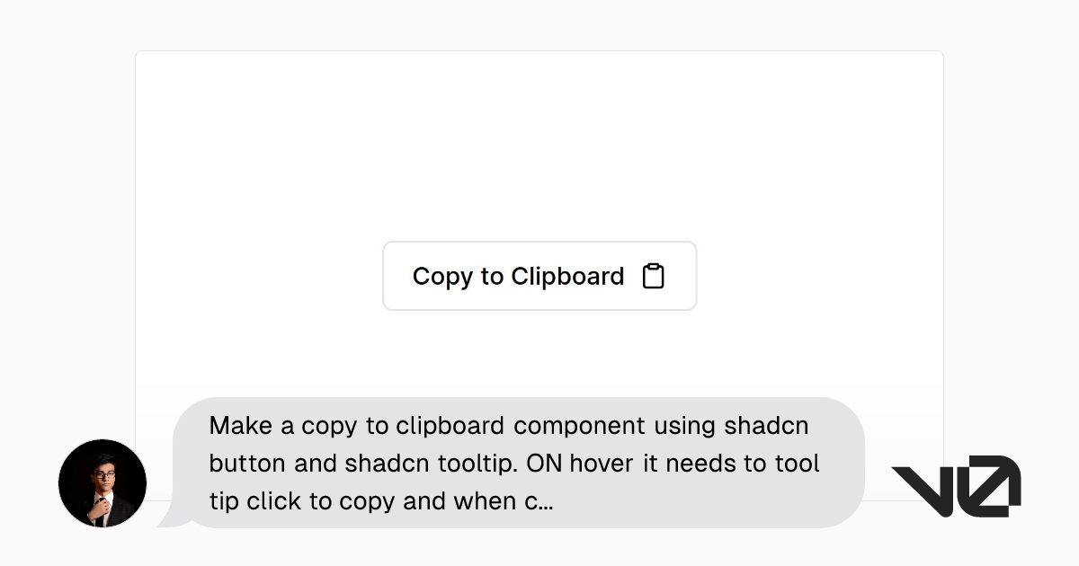Viewport: 1079px width, 566px height.
Task: Select the first line of the prompt message
Action: point(508,425)
